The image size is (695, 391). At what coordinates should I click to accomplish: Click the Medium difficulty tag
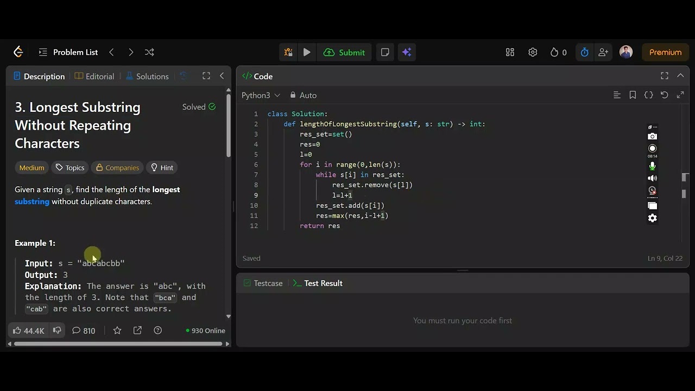tap(31, 167)
